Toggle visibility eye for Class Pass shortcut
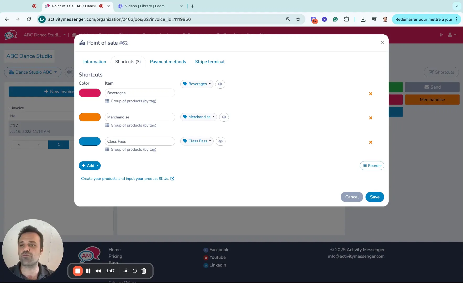The width and height of the screenshot is (463, 283). 220,141
